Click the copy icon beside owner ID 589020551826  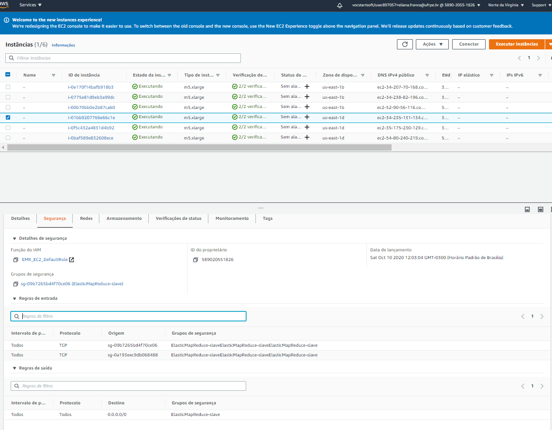[195, 260]
